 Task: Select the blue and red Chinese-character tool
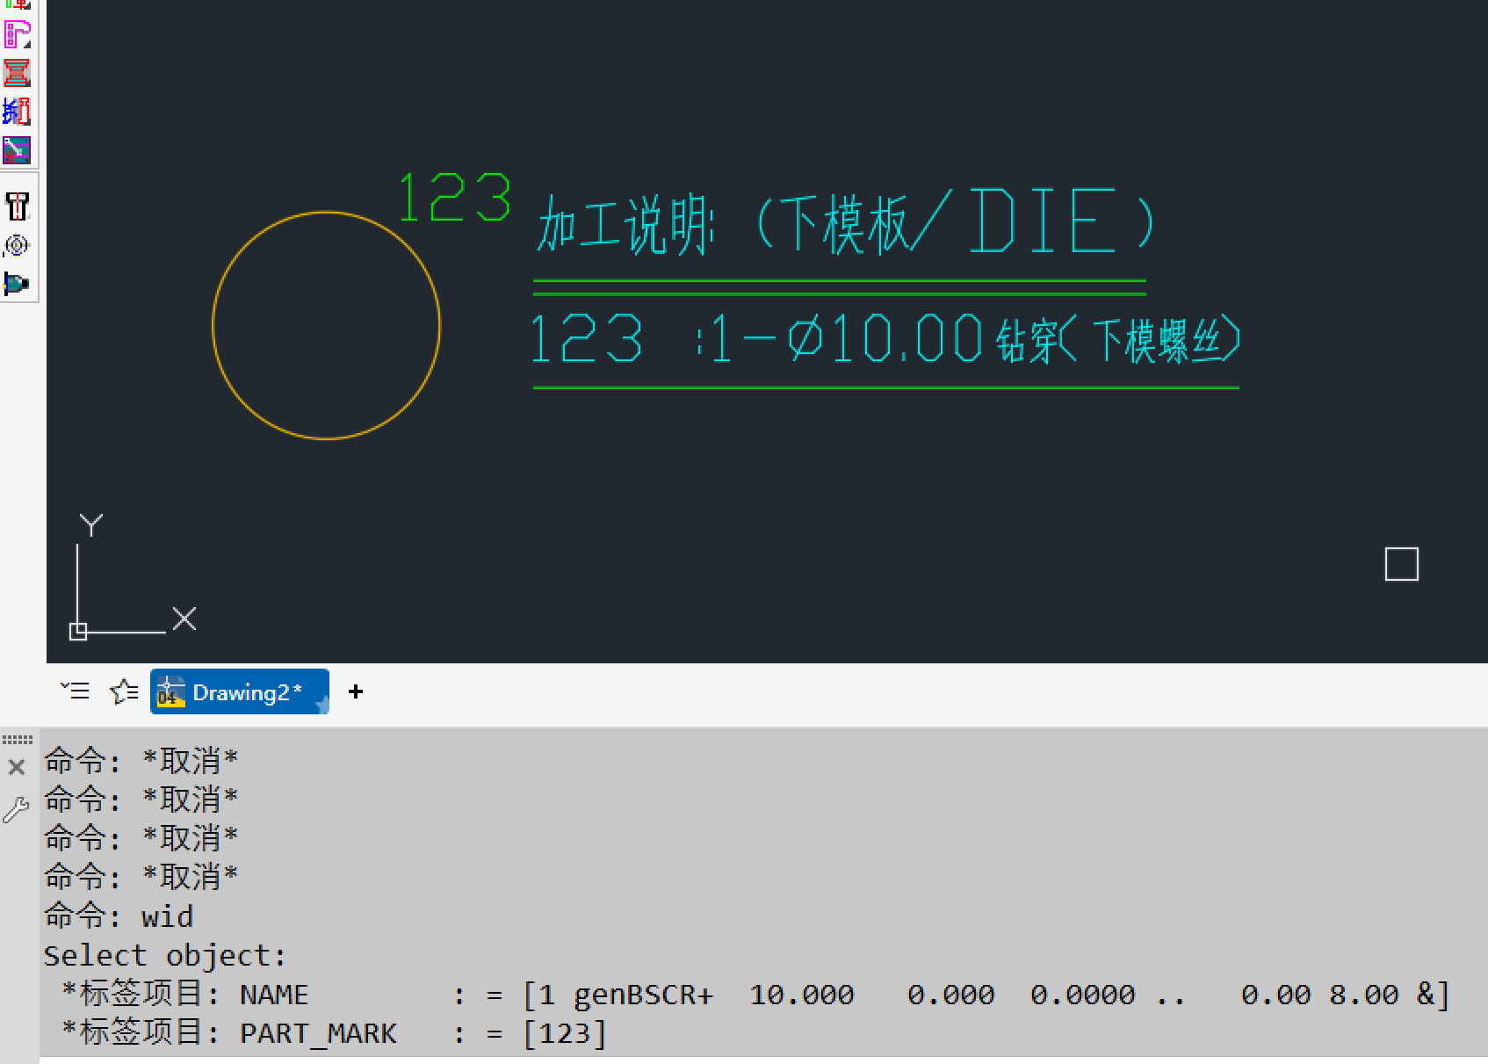point(17,111)
